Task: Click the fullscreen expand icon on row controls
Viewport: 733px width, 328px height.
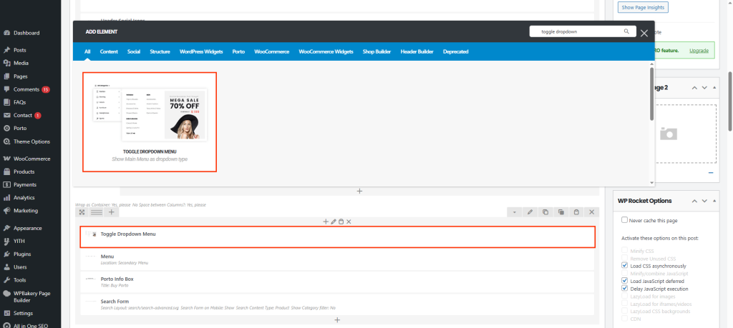Action: point(82,212)
